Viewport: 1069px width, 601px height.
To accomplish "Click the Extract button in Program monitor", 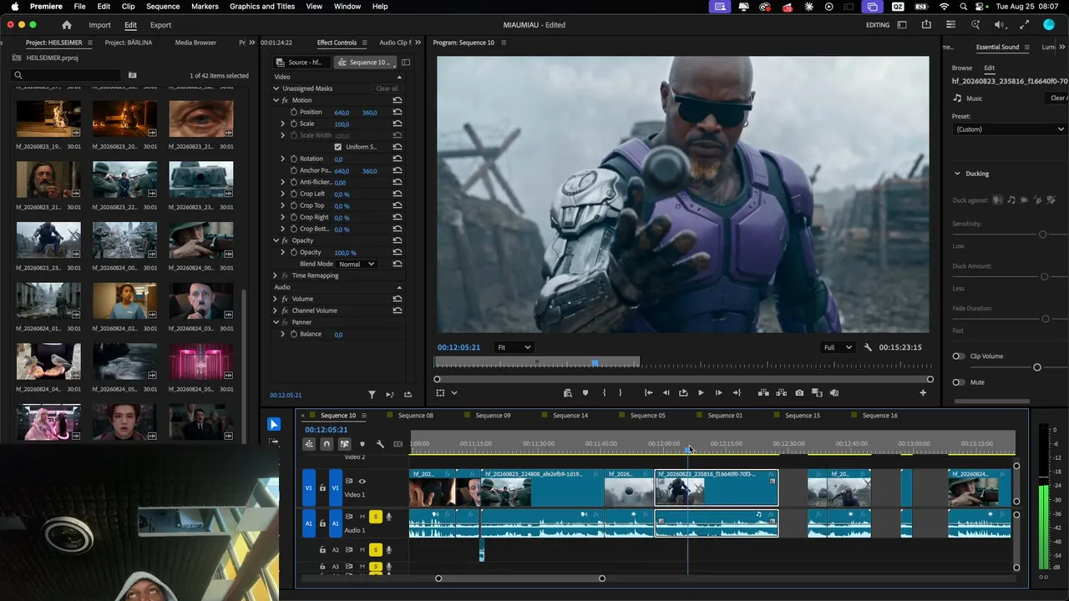I will (x=782, y=392).
